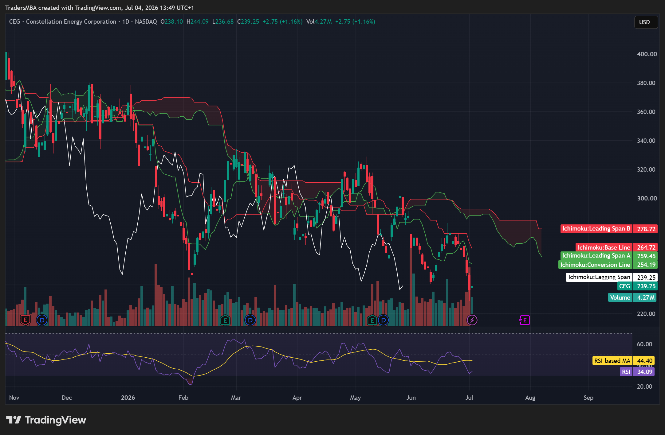Open the USD currency selector
The width and height of the screenshot is (665, 435).
point(646,22)
